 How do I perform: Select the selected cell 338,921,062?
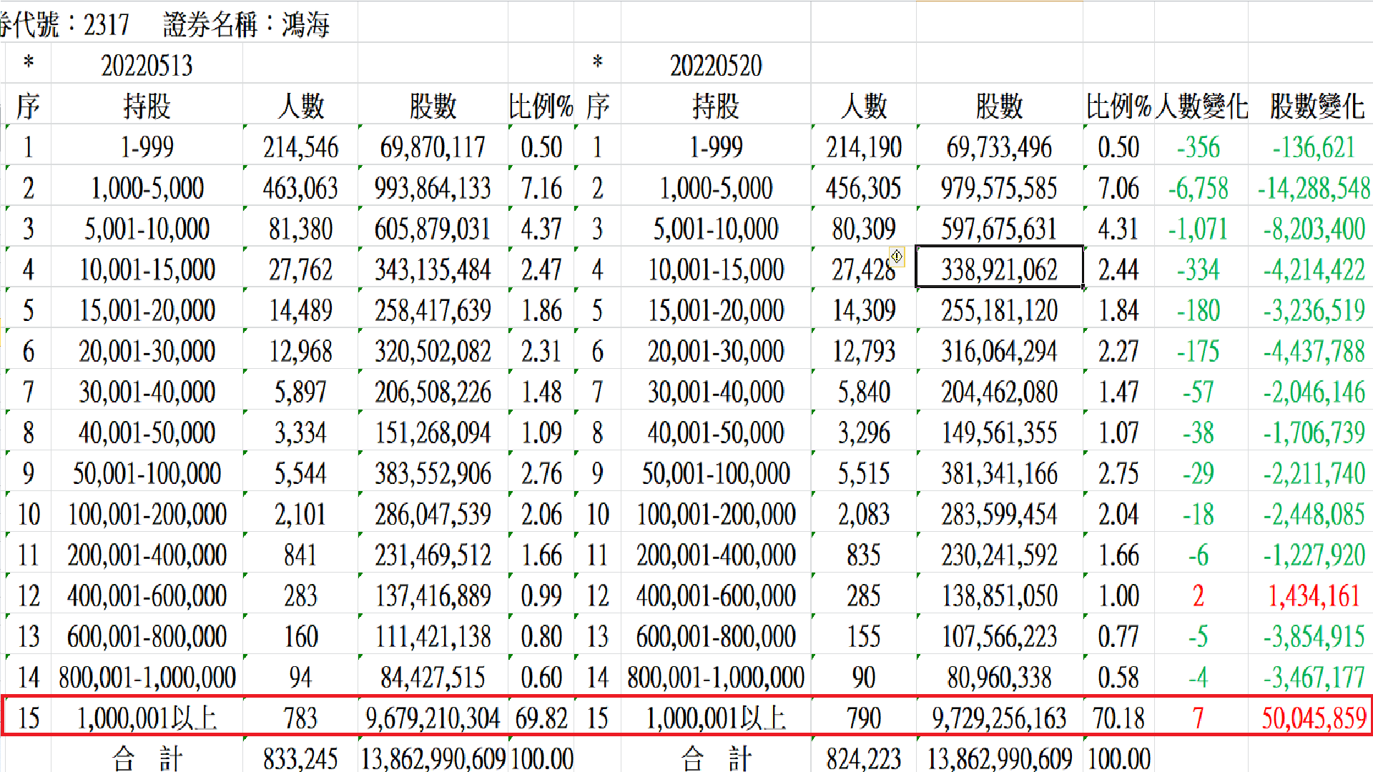coord(998,269)
